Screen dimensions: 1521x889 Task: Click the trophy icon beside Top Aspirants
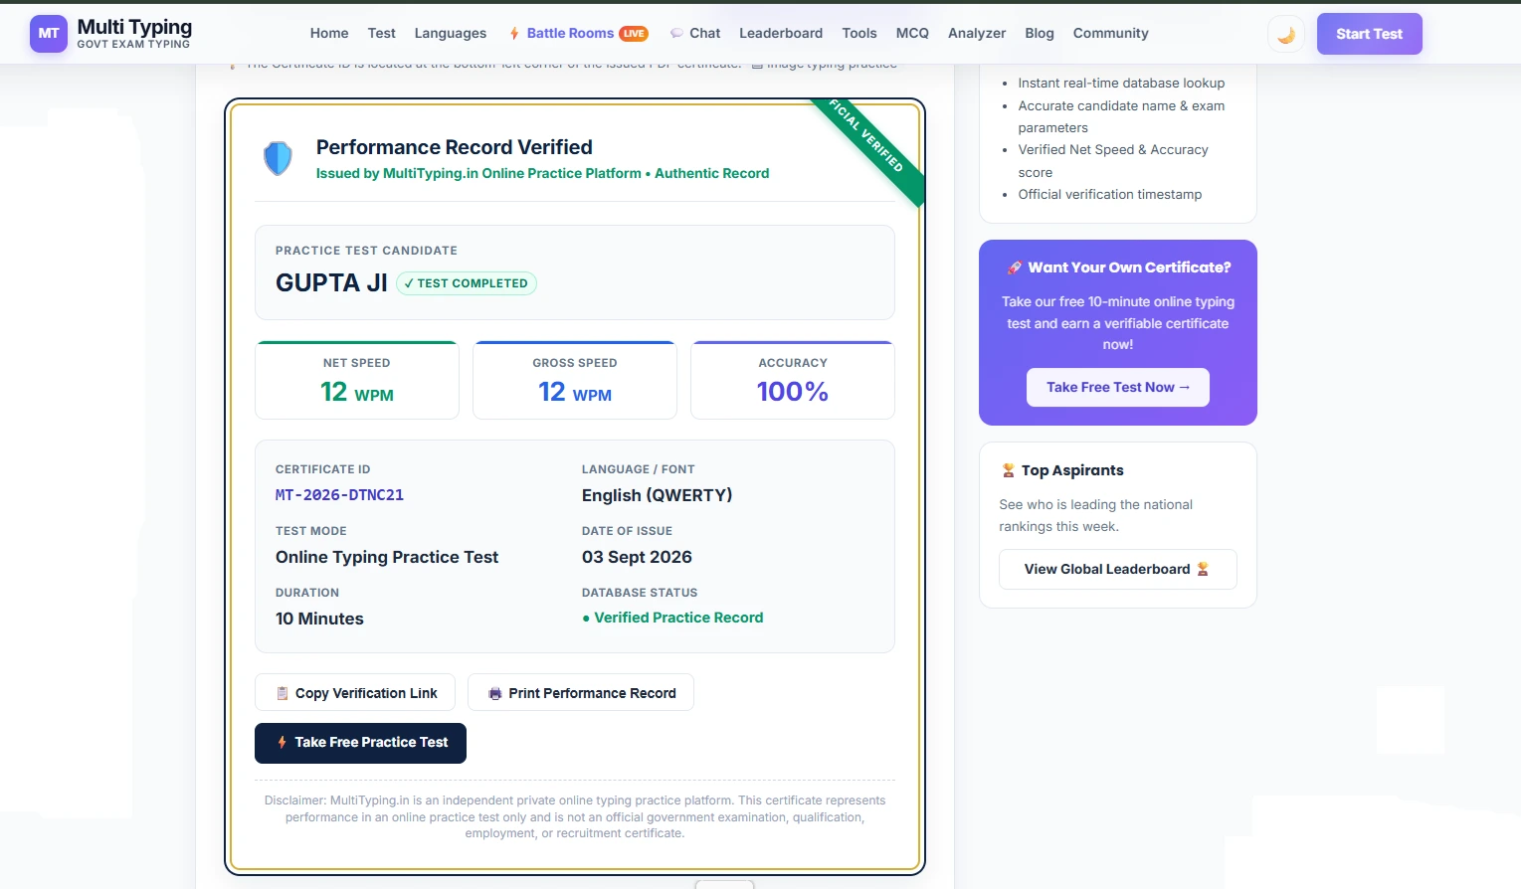[1008, 470]
